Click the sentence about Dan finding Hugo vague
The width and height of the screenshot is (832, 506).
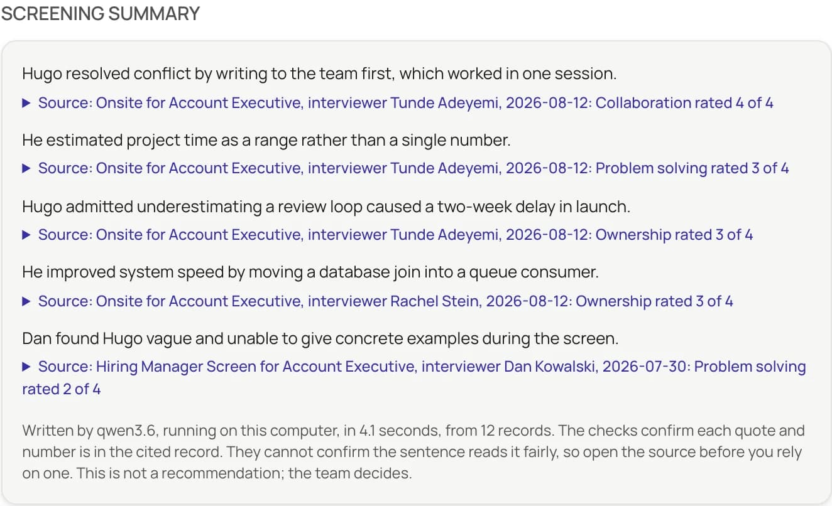point(320,339)
